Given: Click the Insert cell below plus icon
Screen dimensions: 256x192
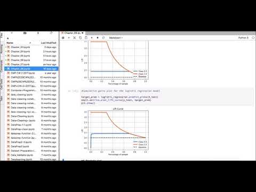Looking at the screenshot, I should [x=69, y=38].
